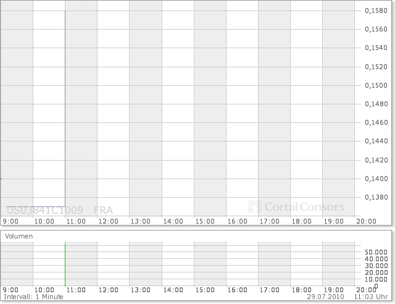This screenshot has height=304, width=395.
Task: Choose the 0,1440 price axis label
Action: point(376,141)
